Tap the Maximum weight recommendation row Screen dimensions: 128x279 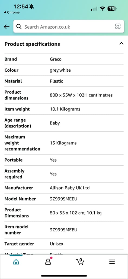[x=64, y=143]
